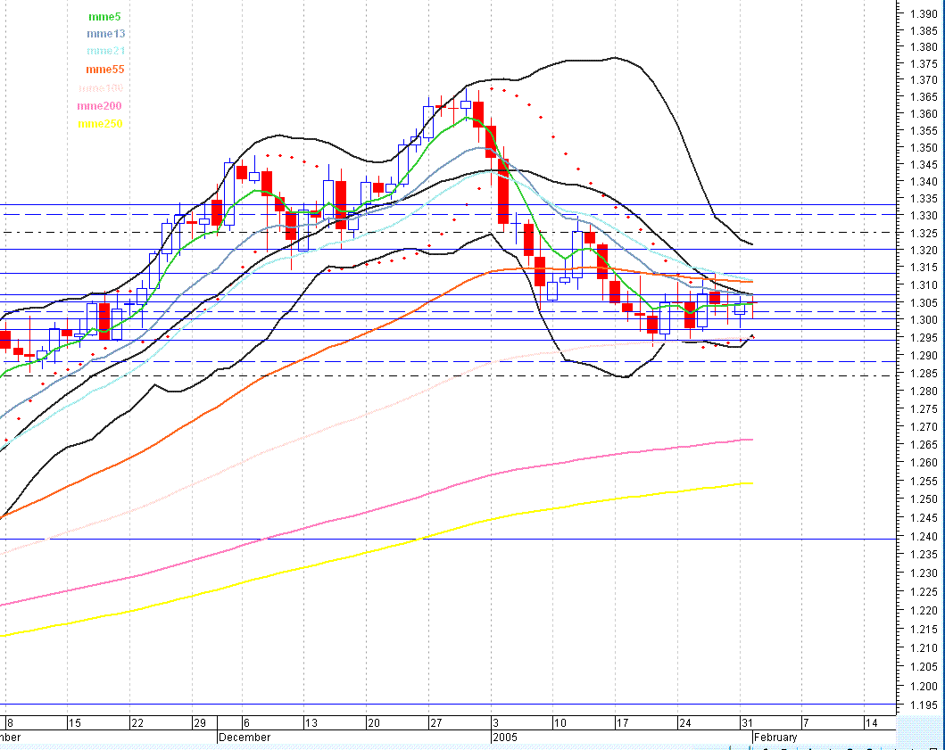Click date label 20 on time axis
Image resolution: width=945 pixels, height=750 pixels.
pos(374,723)
